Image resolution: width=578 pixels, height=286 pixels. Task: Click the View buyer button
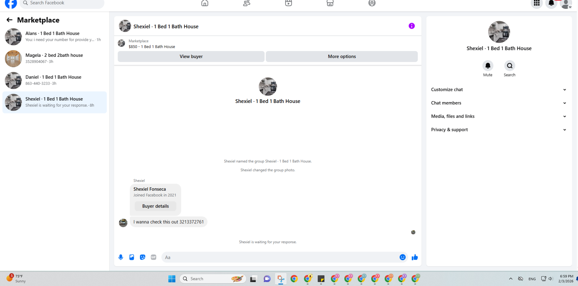191,57
